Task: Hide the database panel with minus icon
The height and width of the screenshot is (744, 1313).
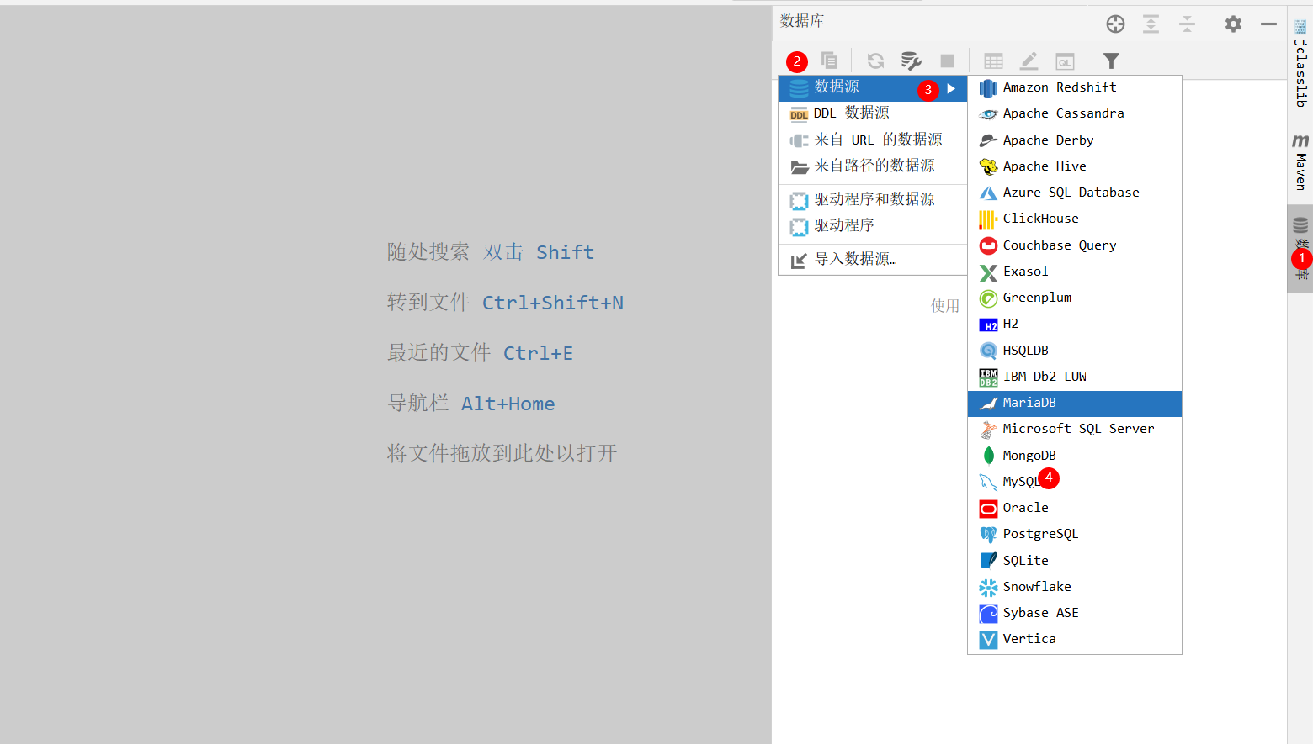Action: coord(1268,24)
